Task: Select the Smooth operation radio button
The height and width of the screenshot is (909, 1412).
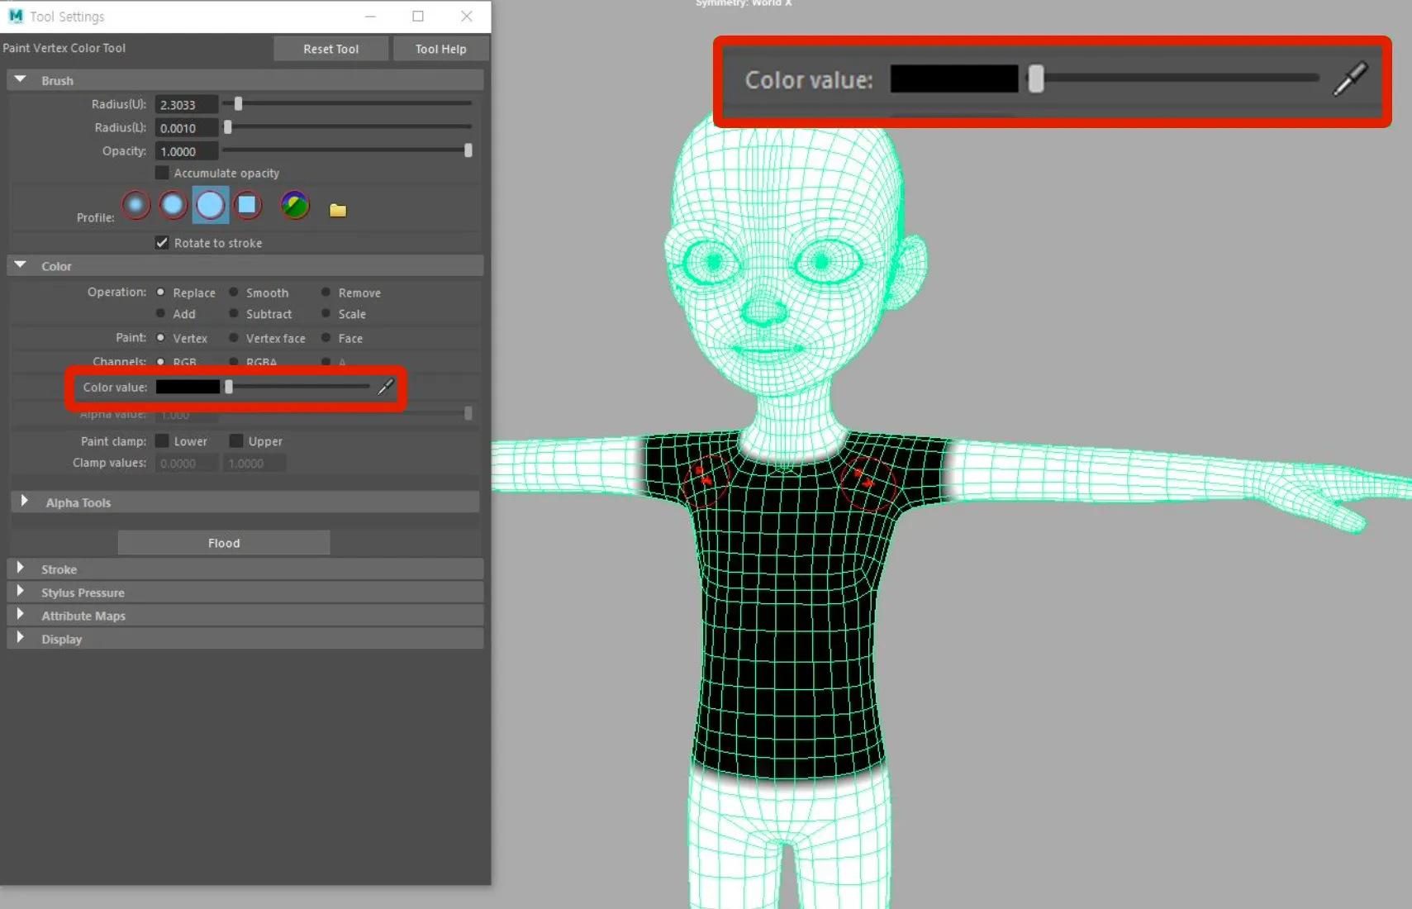Action: (x=234, y=293)
